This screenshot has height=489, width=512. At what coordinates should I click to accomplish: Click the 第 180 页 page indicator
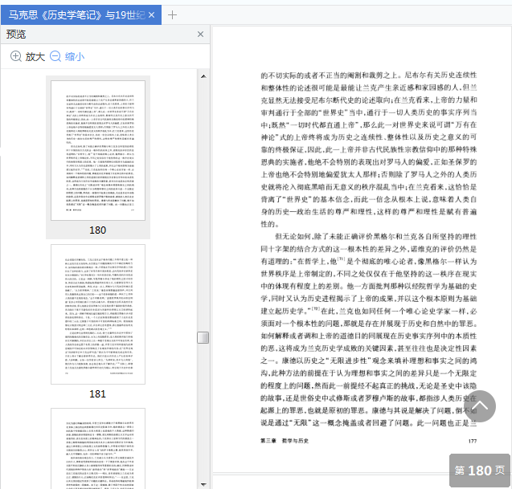point(480,470)
